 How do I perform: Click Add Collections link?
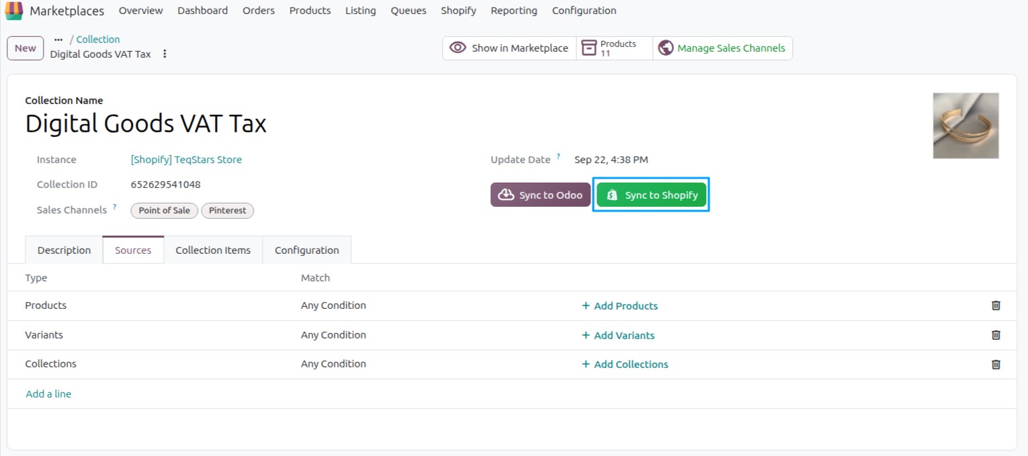(625, 364)
